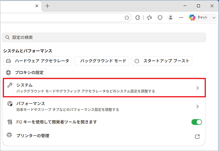This screenshot has height=151, width=219.
Task: Click the Browser essentials shield icon
Action: point(160,17)
